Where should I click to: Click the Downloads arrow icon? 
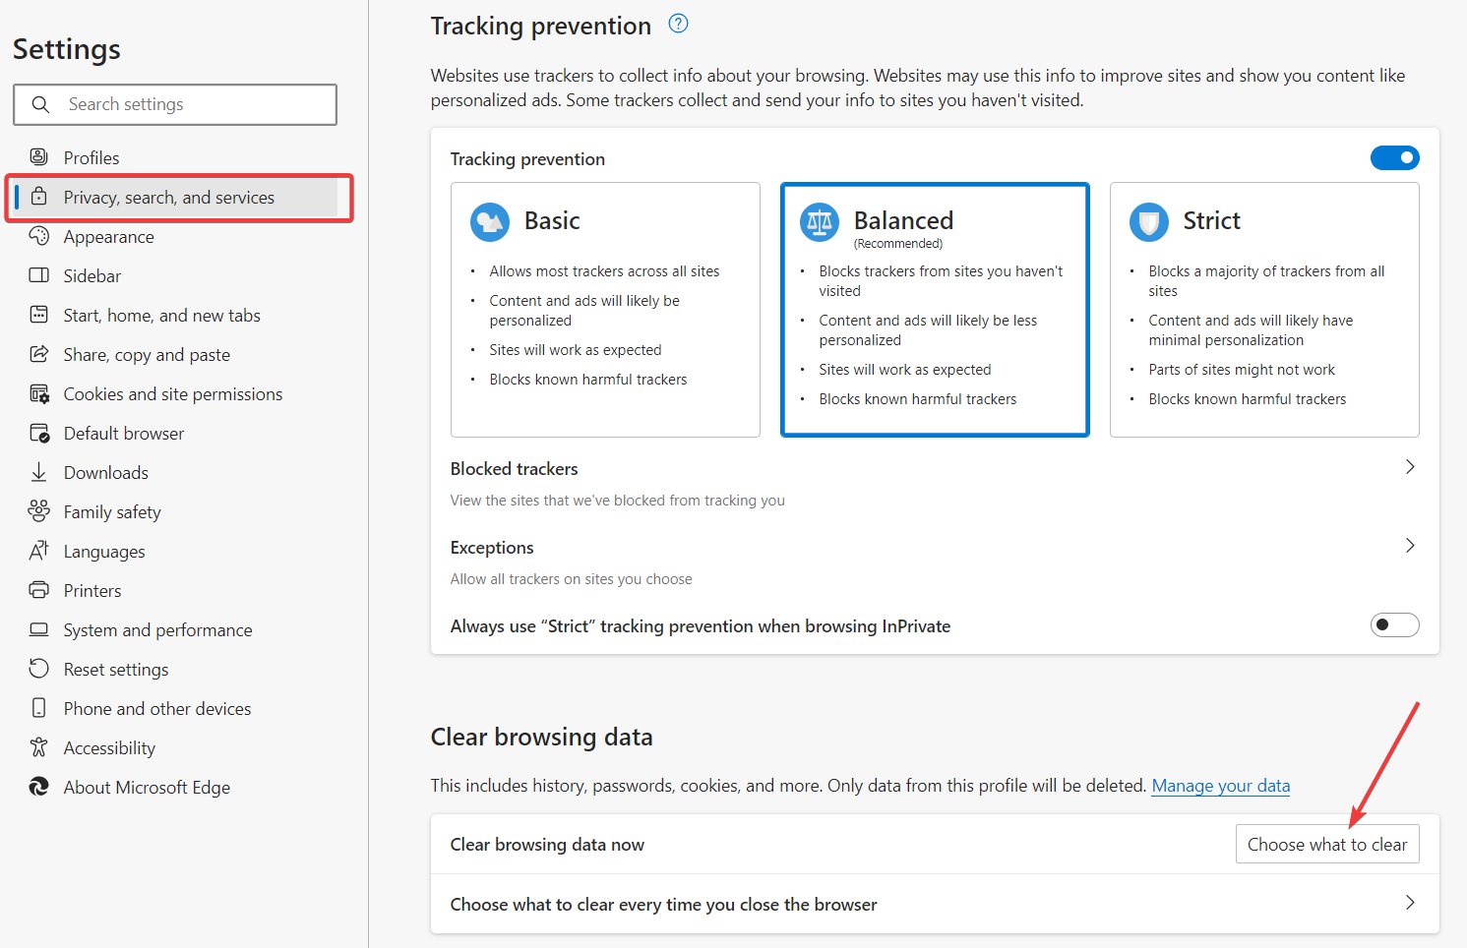pyautogui.click(x=39, y=472)
